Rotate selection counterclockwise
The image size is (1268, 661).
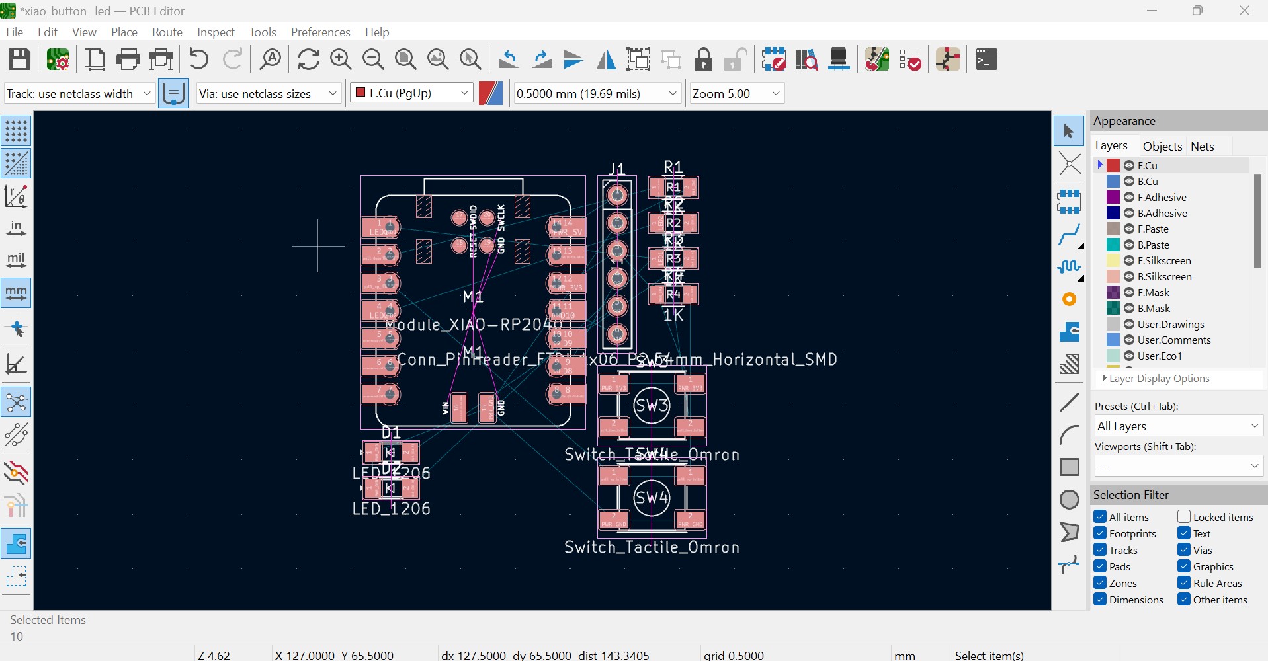pos(509,59)
